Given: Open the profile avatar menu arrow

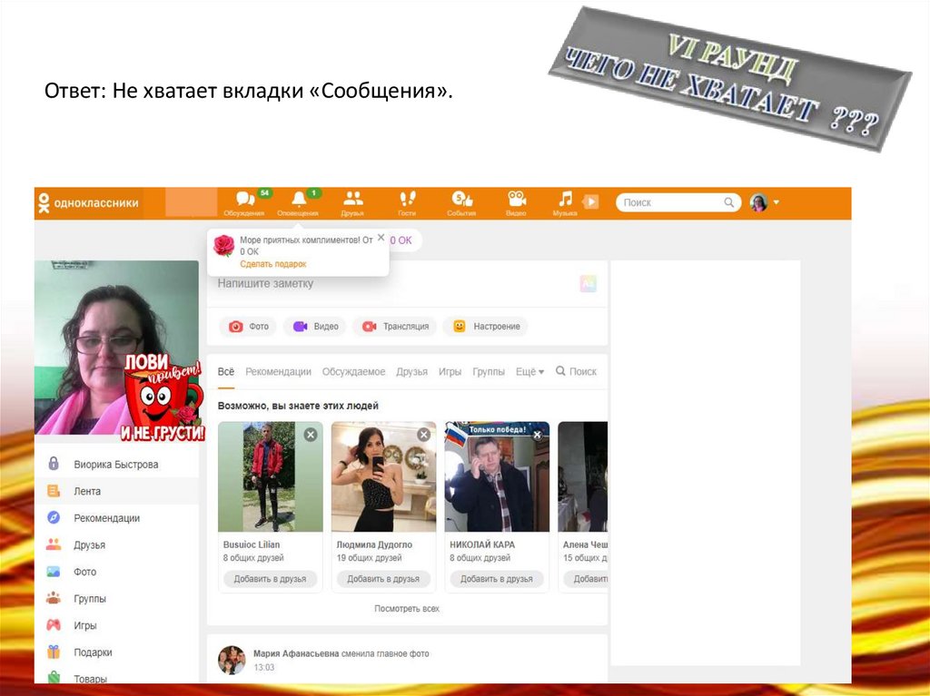Looking at the screenshot, I should coord(777,202).
